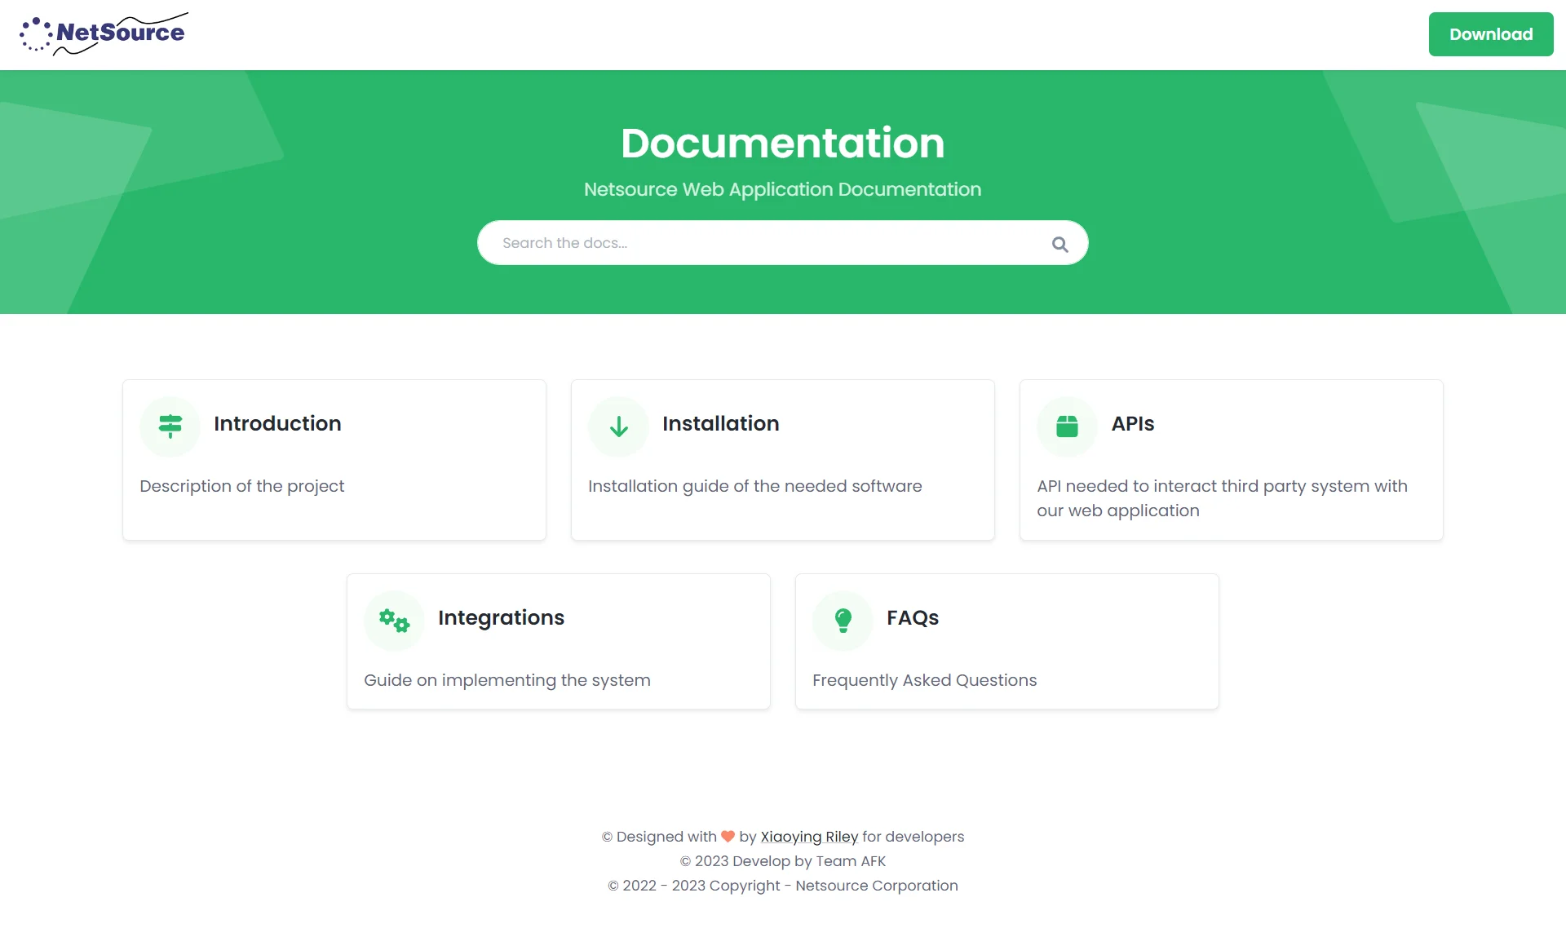Select the Introduction card title text
Image resolution: width=1566 pixels, height=946 pixels.
pos(277,423)
